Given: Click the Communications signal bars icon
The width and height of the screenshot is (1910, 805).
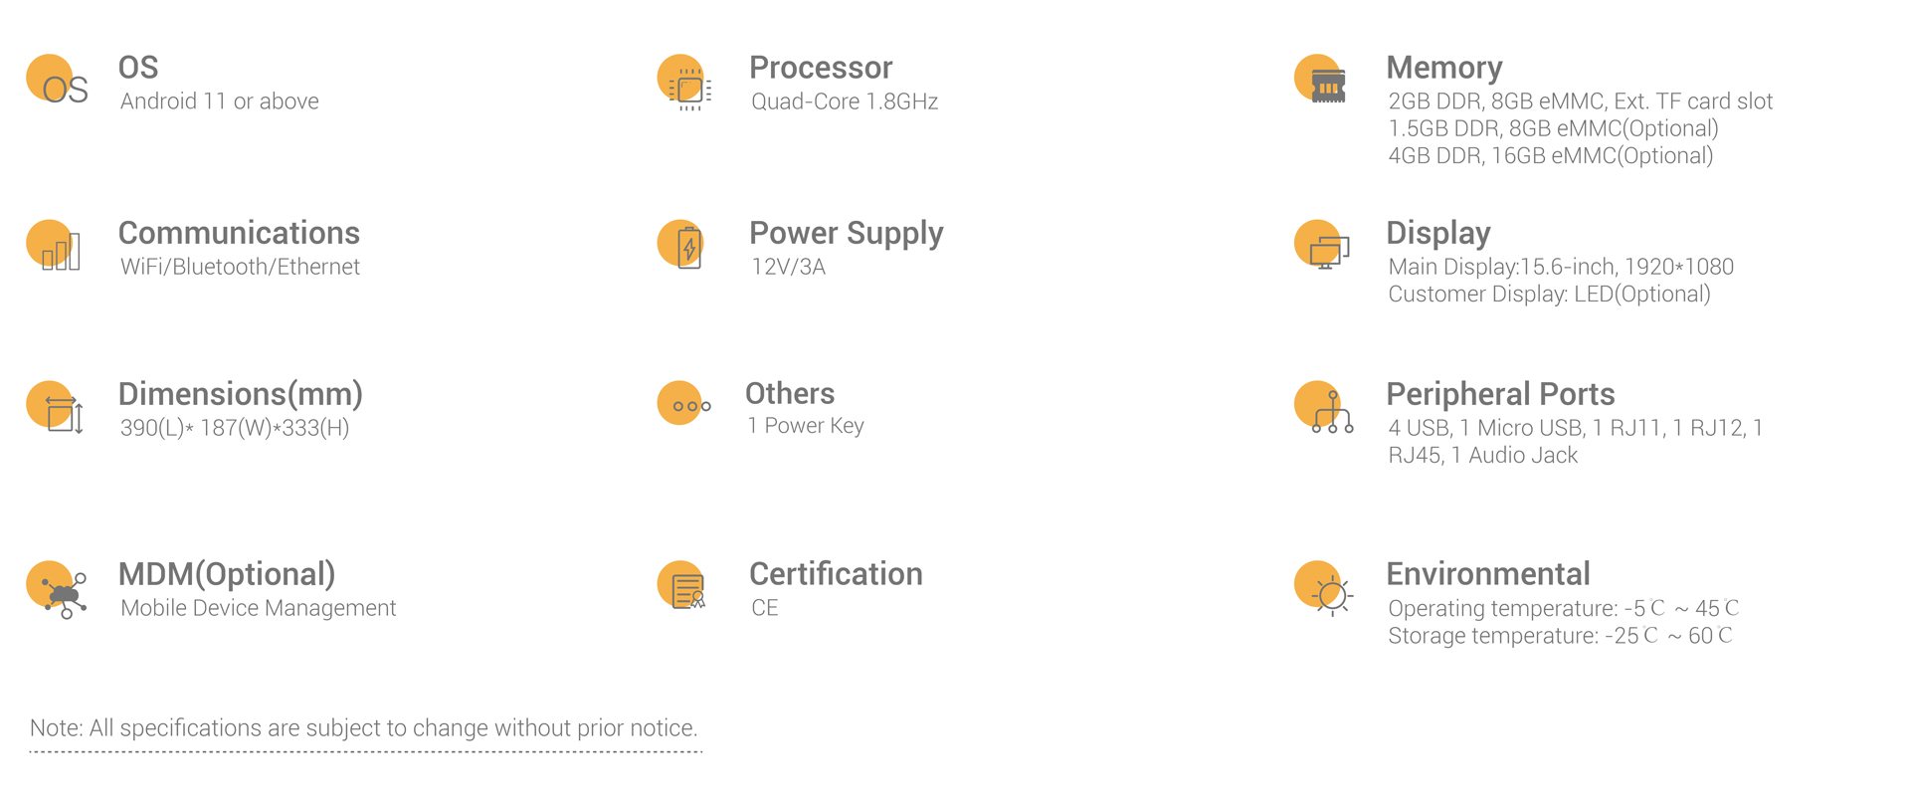Looking at the screenshot, I should pyautogui.click(x=54, y=246).
